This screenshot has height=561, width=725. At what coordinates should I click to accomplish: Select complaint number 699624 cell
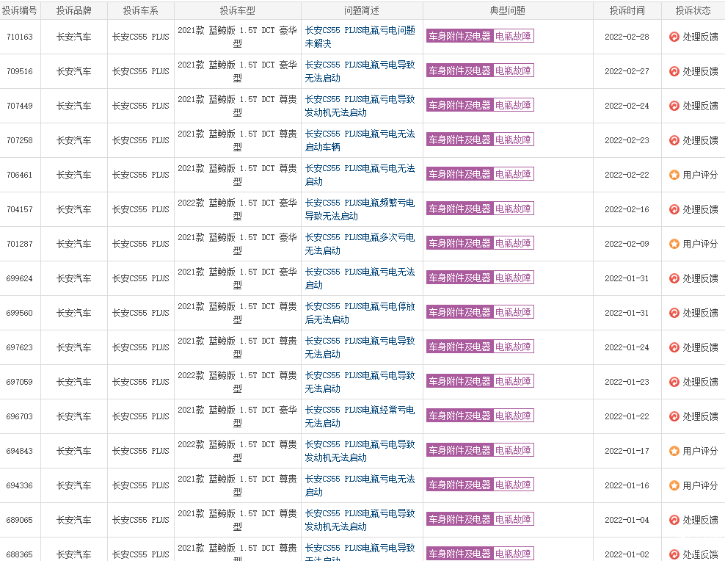pos(20,278)
